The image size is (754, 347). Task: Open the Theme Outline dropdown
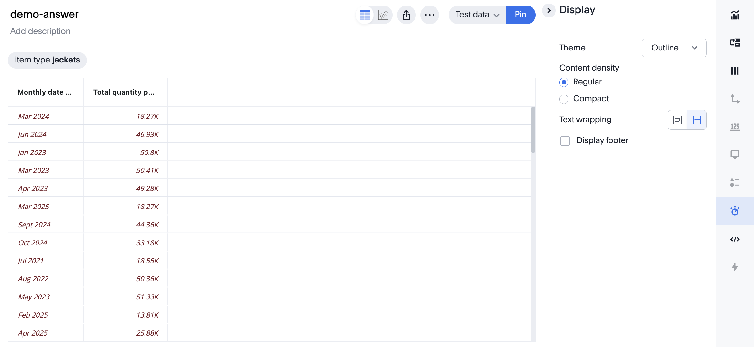click(674, 48)
